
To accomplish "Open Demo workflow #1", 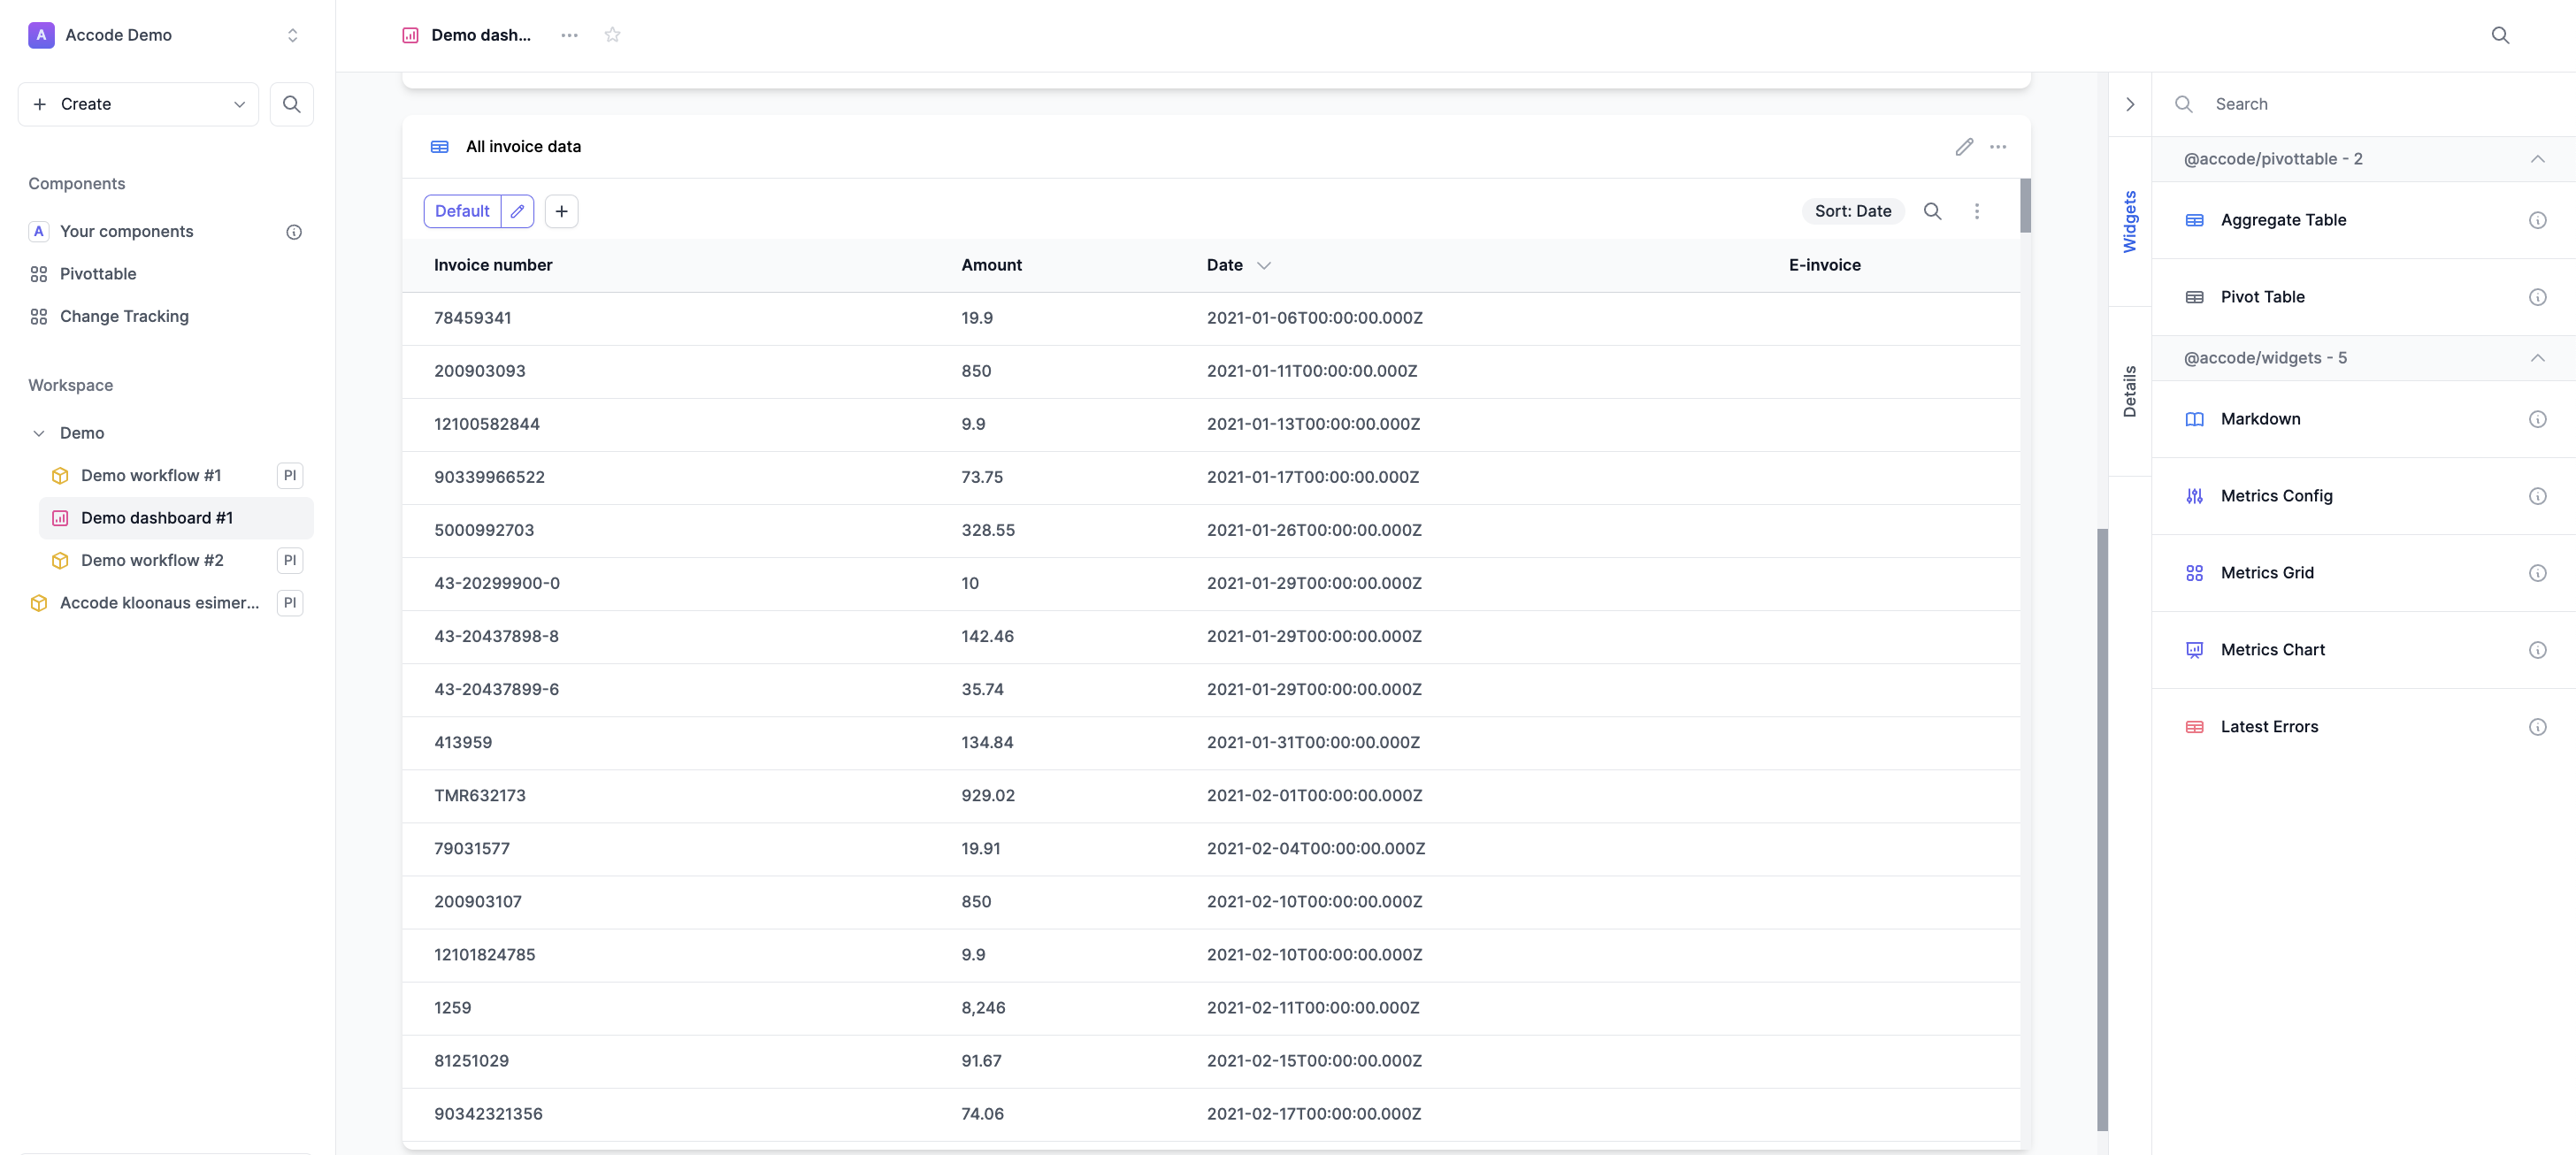I will coord(150,475).
